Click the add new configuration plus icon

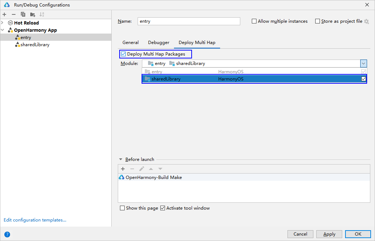[x=4, y=14]
